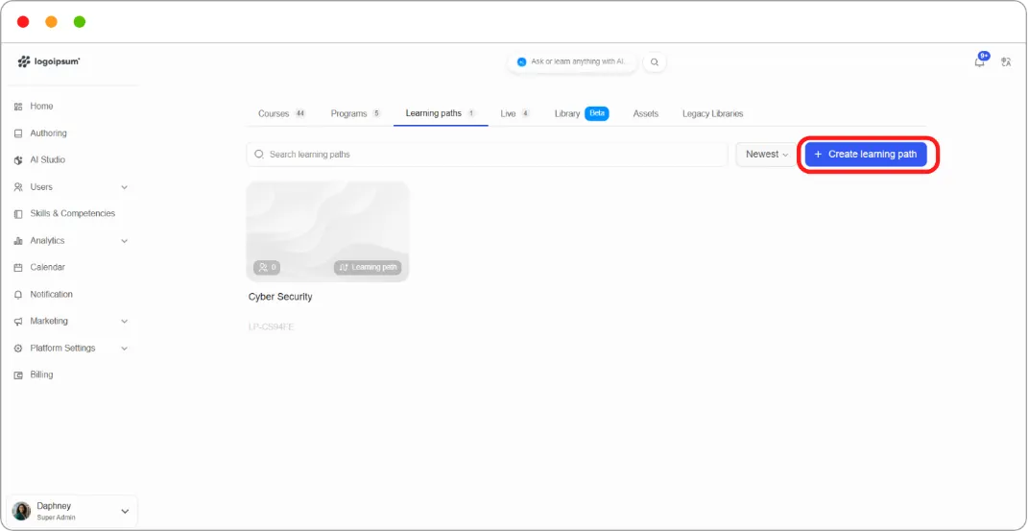The width and height of the screenshot is (1028, 531).
Task: Click the logoipsum logo
Action: click(x=49, y=61)
